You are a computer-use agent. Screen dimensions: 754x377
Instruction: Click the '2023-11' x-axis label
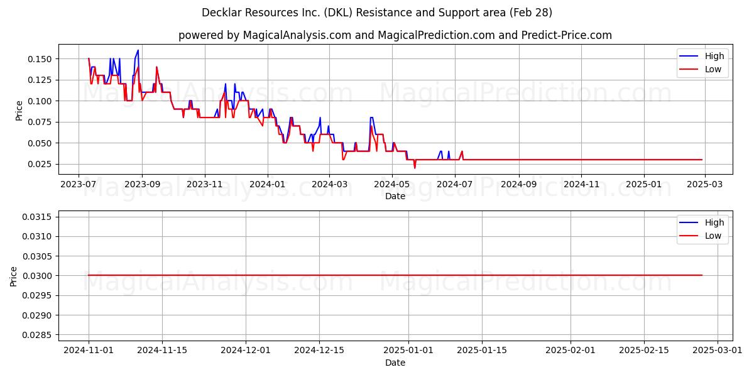click(205, 185)
